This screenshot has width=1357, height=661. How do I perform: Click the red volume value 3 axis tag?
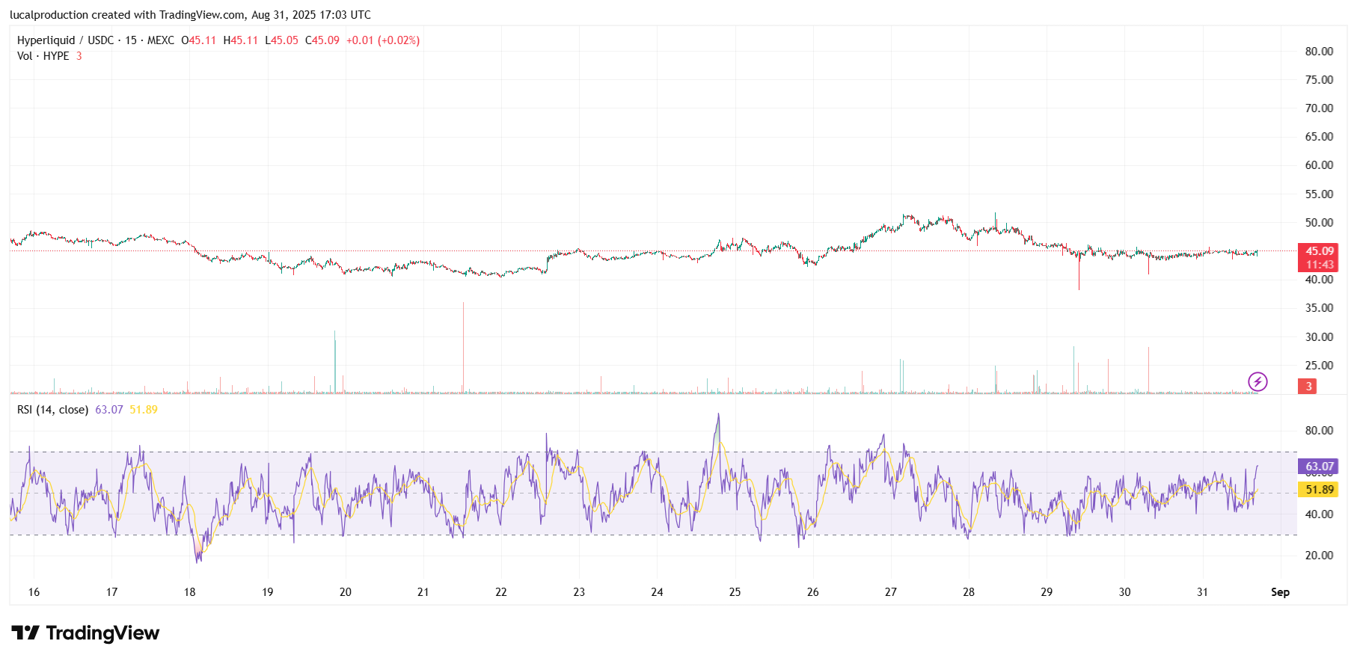1308,387
